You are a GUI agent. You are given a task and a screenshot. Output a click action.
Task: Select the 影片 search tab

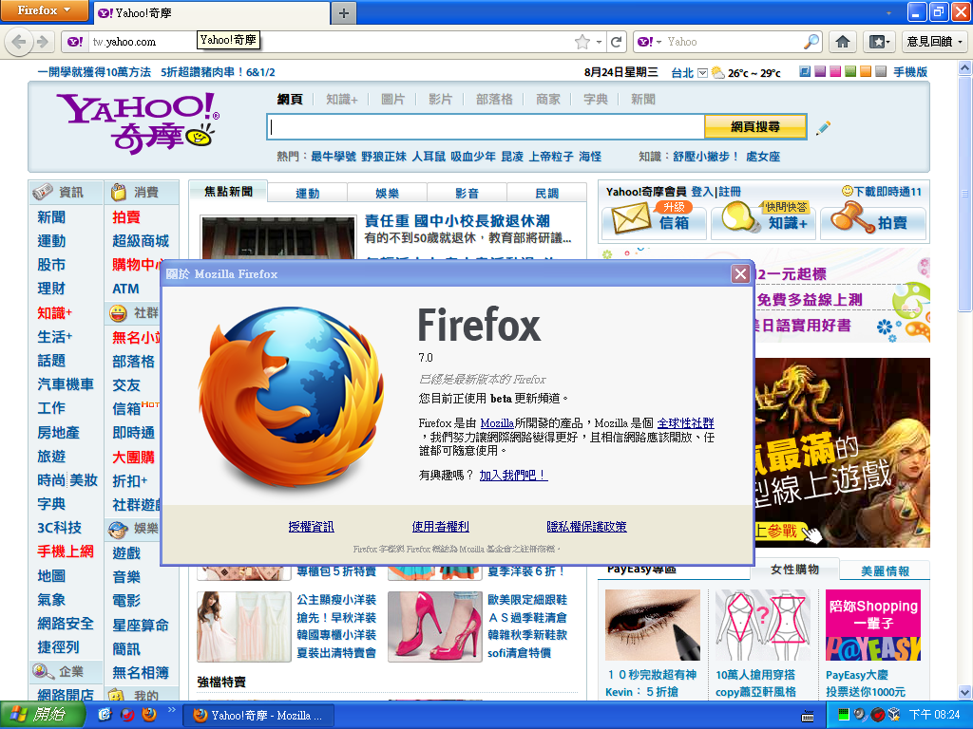pyautogui.click(x=440, y=99)
